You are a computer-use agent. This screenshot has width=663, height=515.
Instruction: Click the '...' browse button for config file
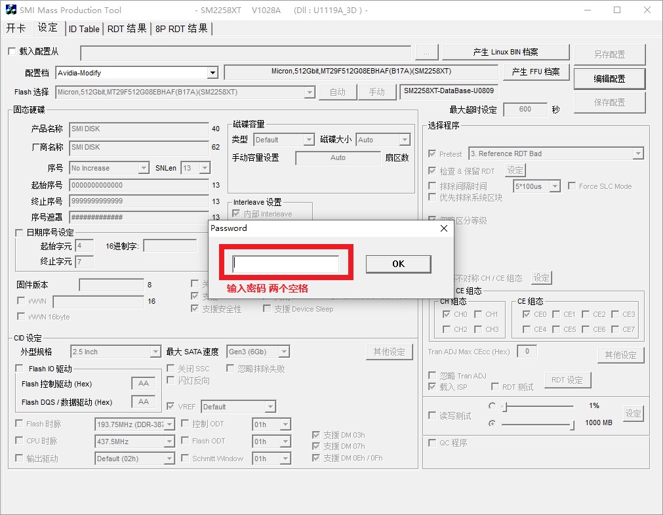point(426,52)
